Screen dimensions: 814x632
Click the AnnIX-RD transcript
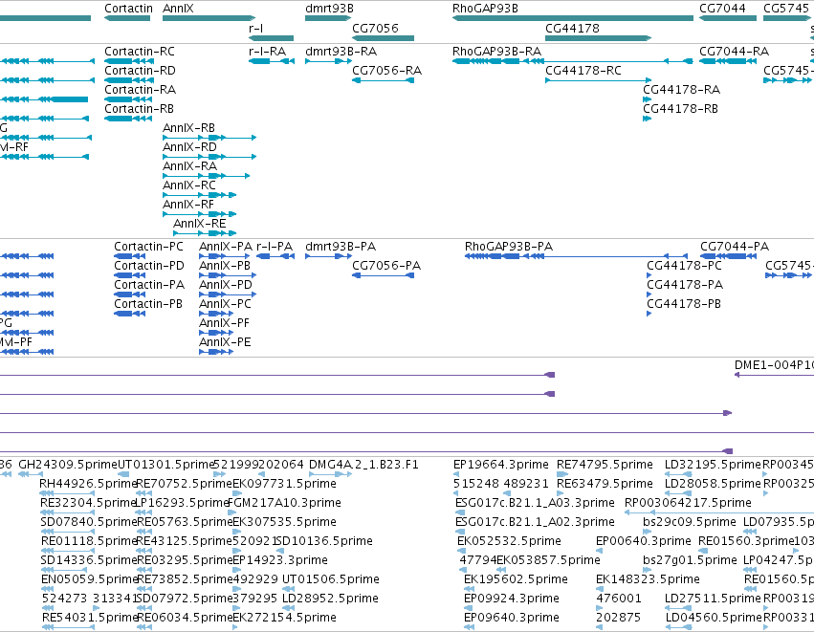tap(209, 157)
